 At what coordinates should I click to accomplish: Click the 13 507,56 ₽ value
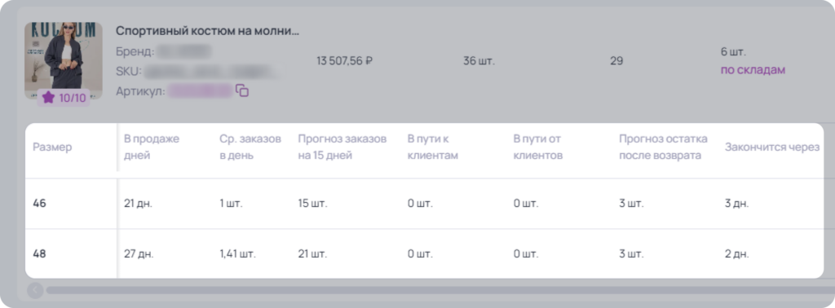click(344, 60)
